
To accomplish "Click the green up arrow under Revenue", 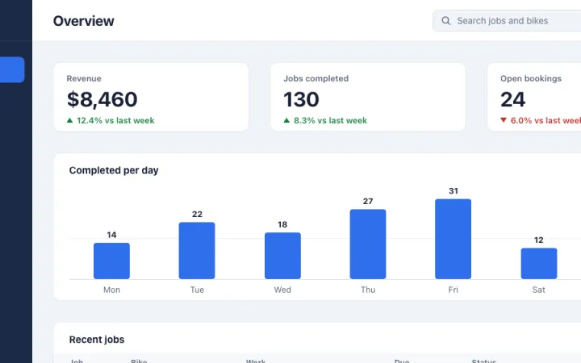I will click(69, 120).
